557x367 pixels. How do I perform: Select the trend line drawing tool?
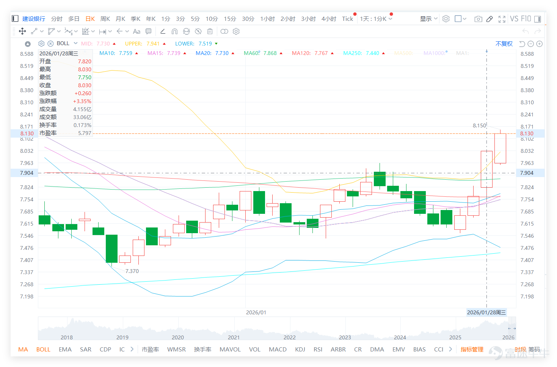tap(34, 31)
